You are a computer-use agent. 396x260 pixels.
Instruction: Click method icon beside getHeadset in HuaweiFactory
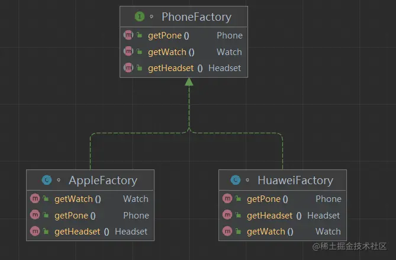coord(227,216)
